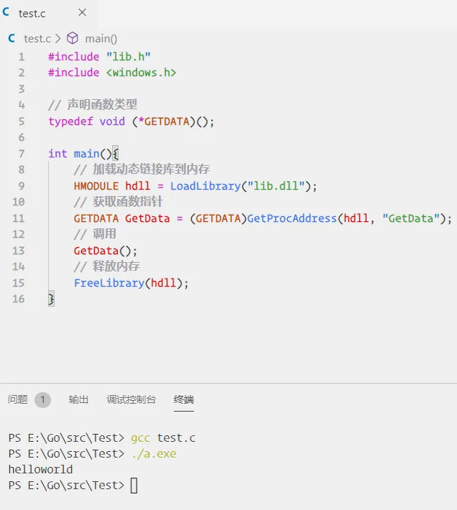Image resolution: width=457 pixels, height=510 pixels.
Task: Click the C file icon in tab
Action: tap(6, 12)
